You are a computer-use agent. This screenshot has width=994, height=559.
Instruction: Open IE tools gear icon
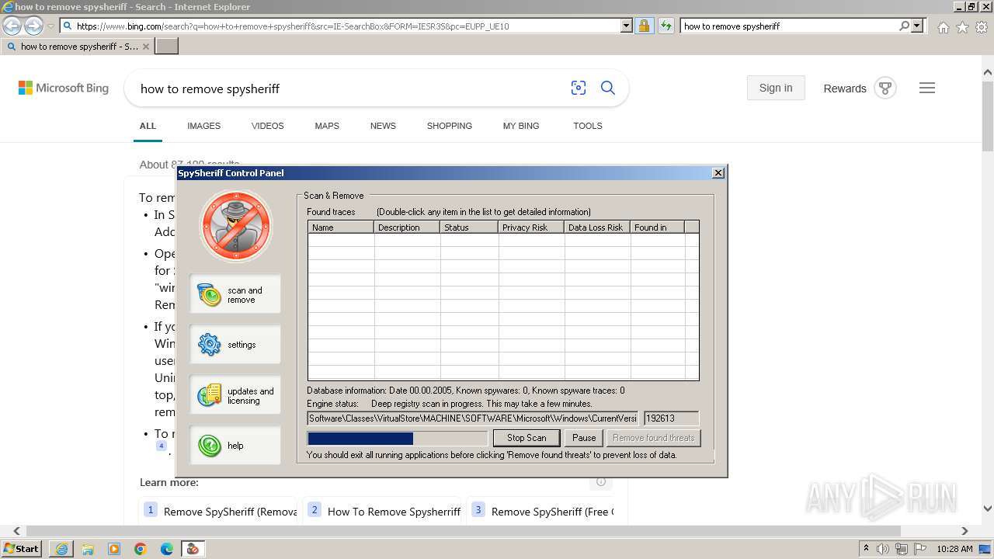tap(982, 27)
